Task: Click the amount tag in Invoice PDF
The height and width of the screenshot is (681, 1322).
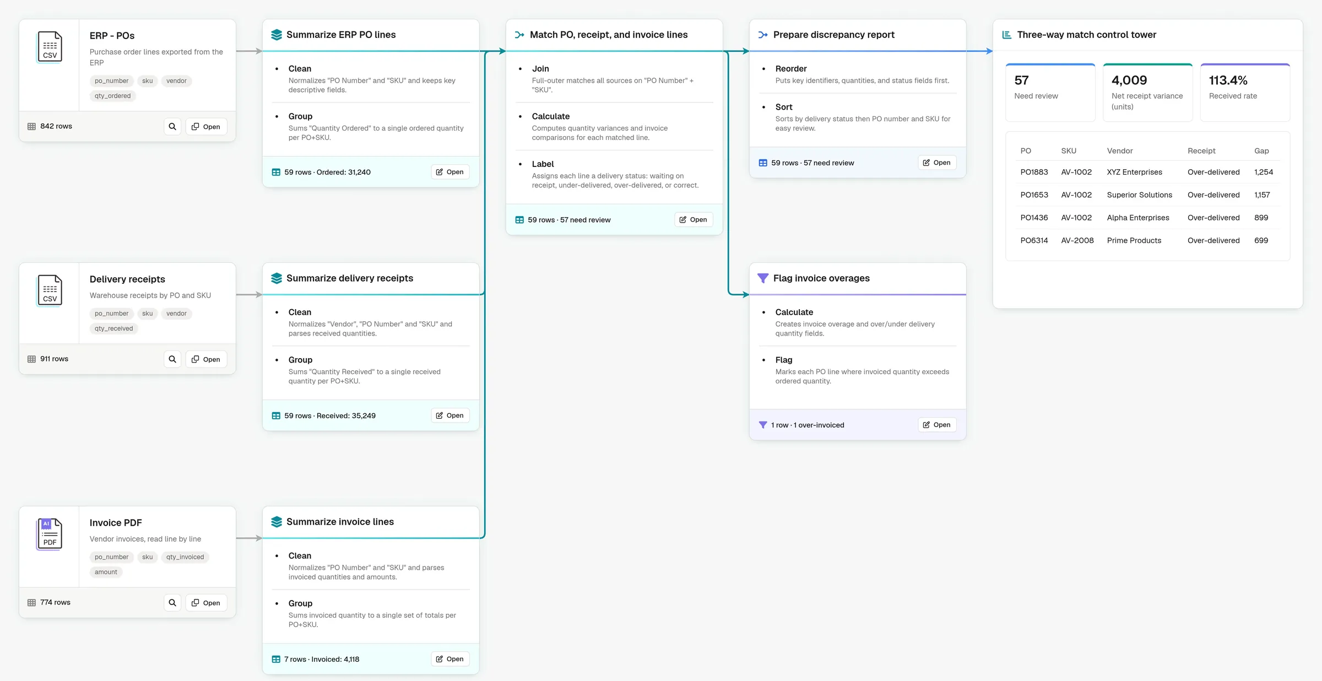Action: (106, 572)
